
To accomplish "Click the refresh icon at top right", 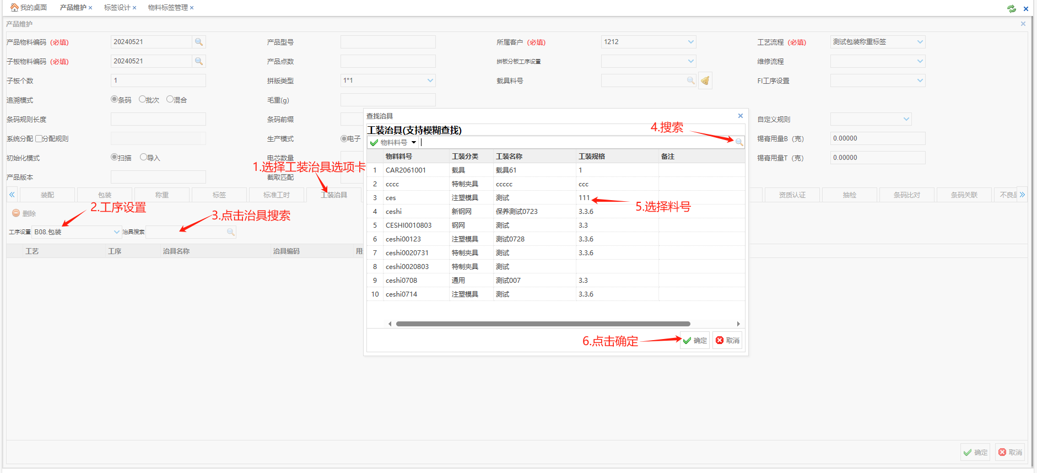I will [1012, 8].
